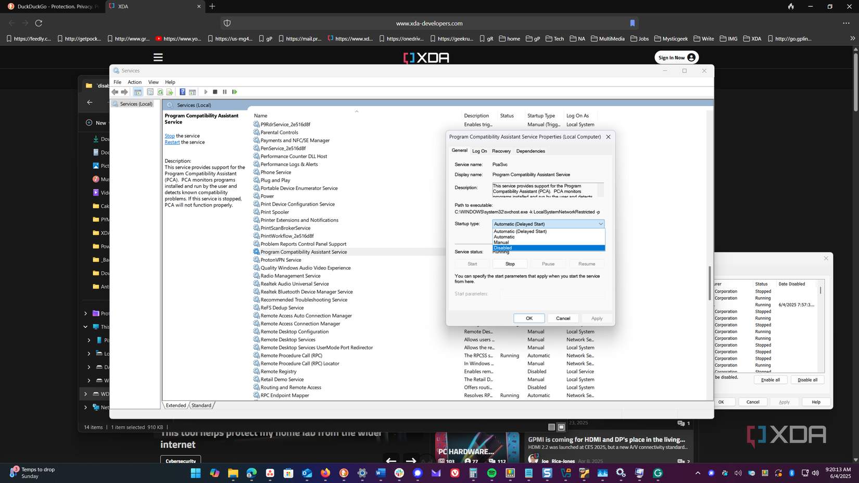Toggle the console tree pane icon
The height and width of the screenshot is (483, 859).
[x=138, y=92]
